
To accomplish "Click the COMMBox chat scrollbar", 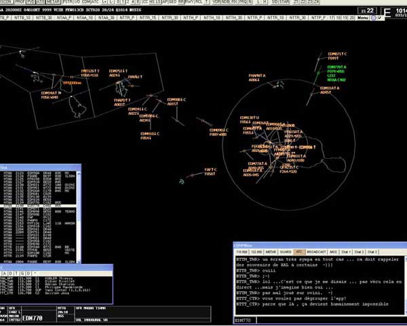I will (405, 285).
